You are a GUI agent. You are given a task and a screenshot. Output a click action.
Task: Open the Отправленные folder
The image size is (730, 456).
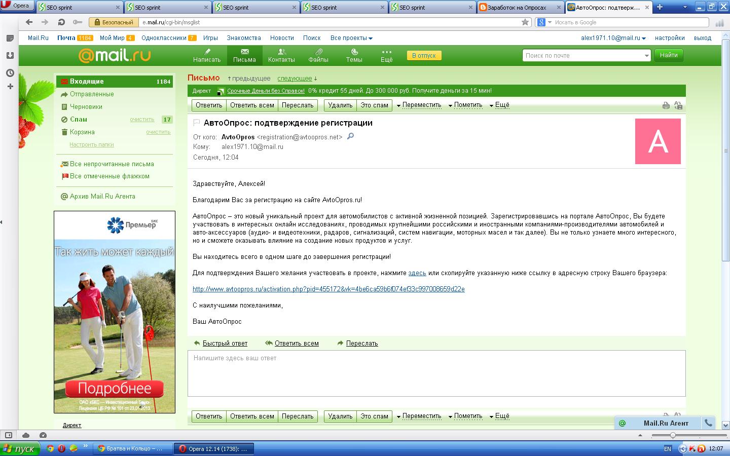click(92, 94)
